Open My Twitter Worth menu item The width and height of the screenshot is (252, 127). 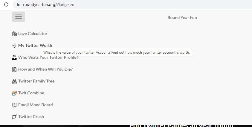[35, 45]
